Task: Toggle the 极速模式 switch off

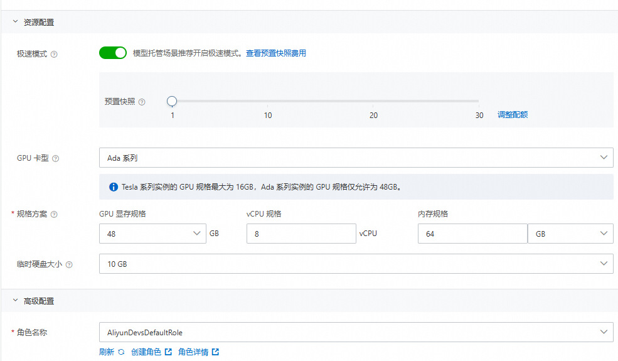Action: (113, 53)
